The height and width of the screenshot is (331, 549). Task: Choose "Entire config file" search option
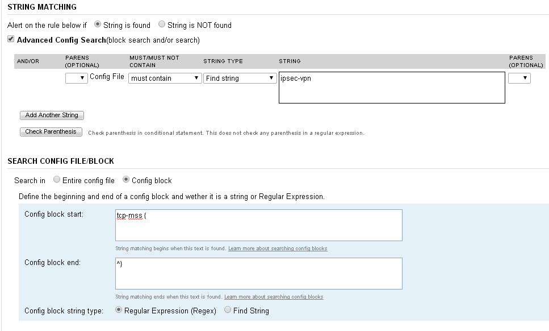[57, 180]
